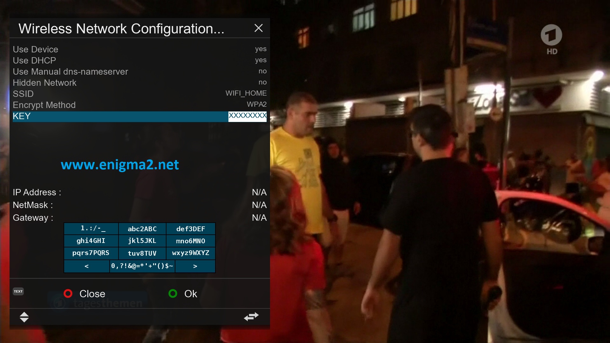Click the left/right switch arrows icon

[x=251, y=316]
